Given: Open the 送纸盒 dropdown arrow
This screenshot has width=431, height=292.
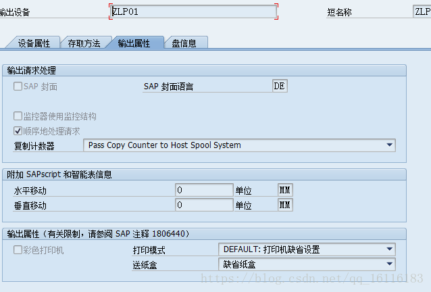Looking at the screenshot, I should point(389,264).
